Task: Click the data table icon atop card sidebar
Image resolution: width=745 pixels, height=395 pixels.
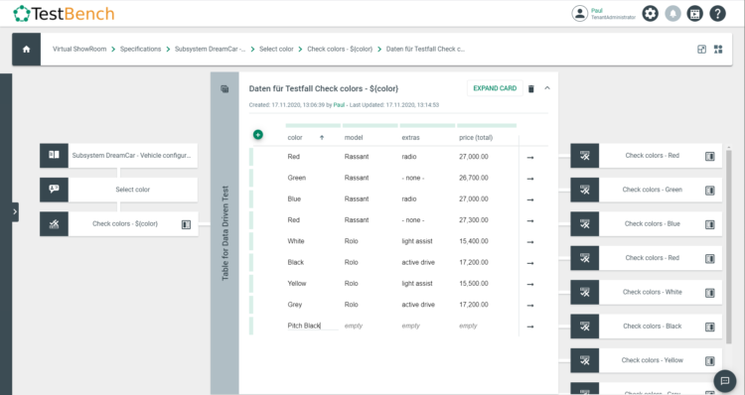Action: tap(224, 88)
